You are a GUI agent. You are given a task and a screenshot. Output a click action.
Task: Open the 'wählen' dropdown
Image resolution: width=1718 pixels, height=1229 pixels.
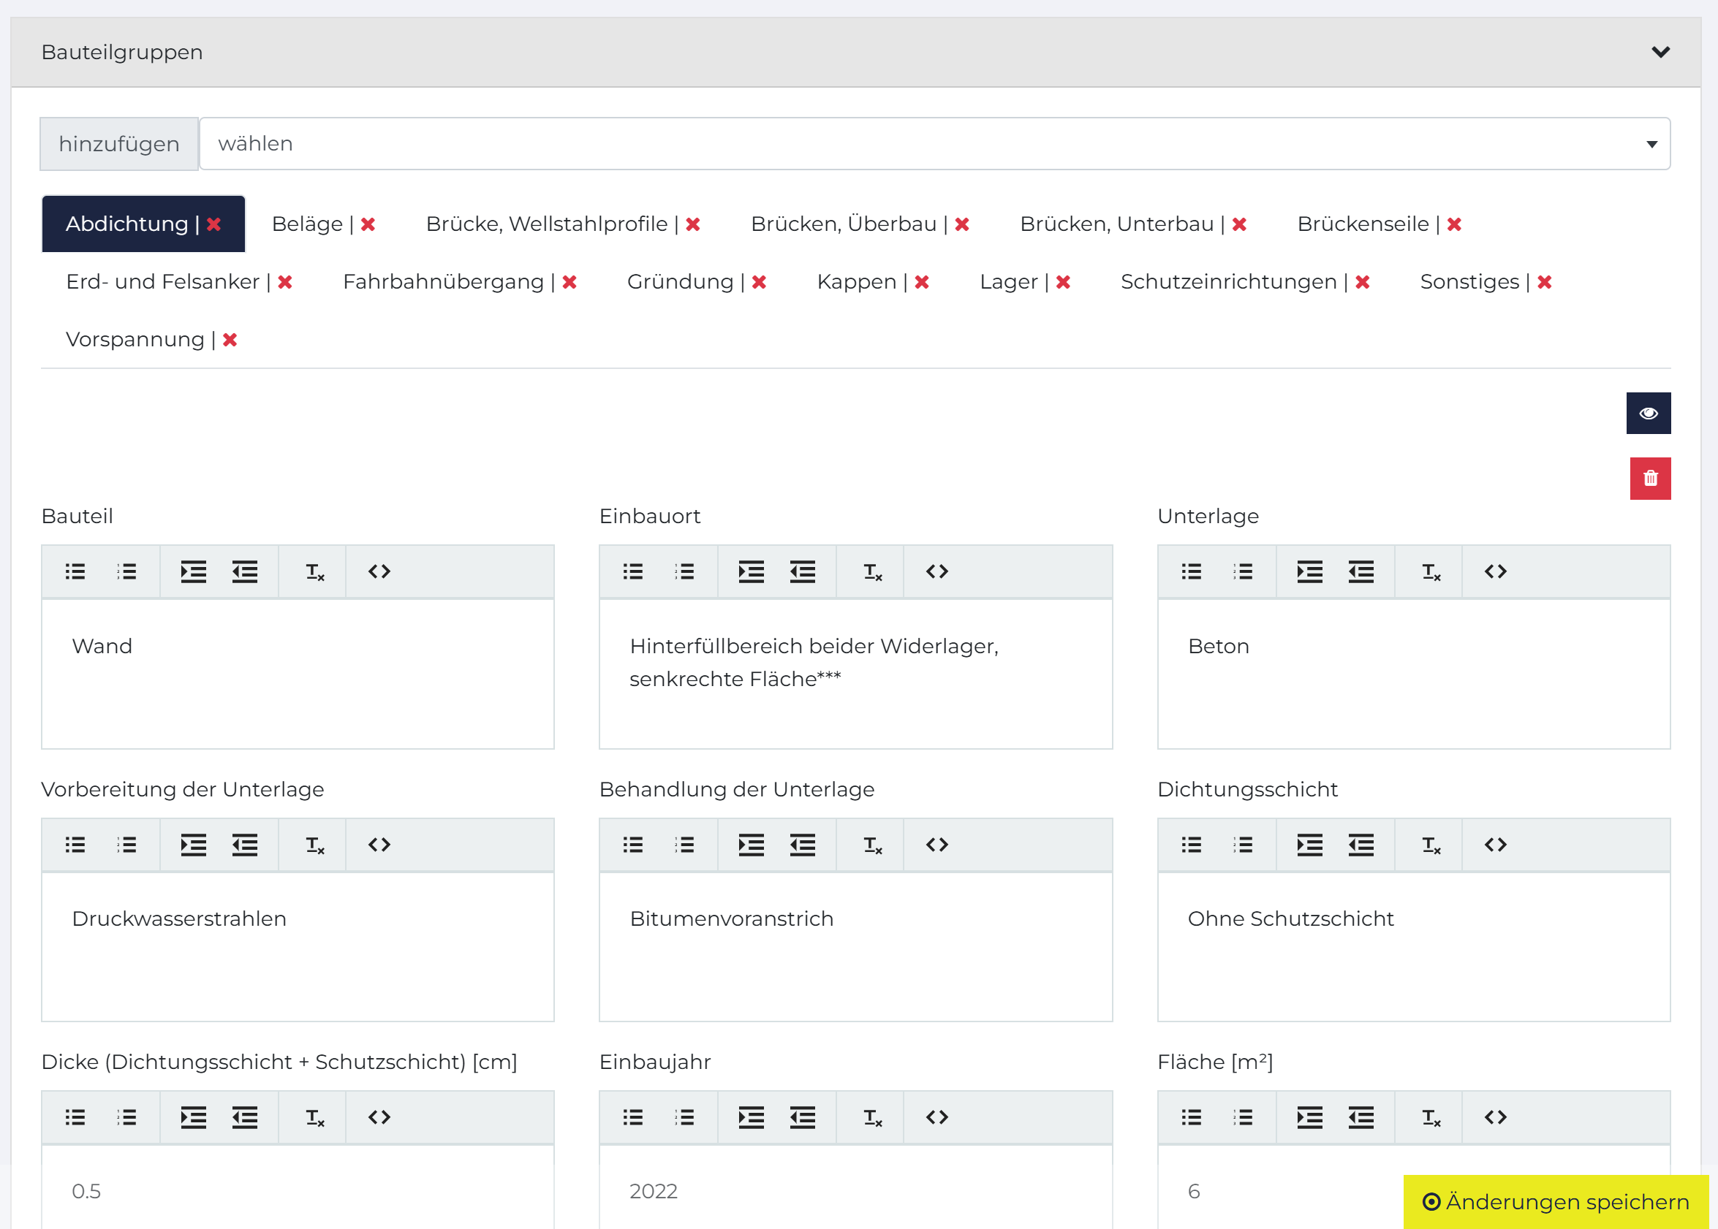[x=934, y=144]
